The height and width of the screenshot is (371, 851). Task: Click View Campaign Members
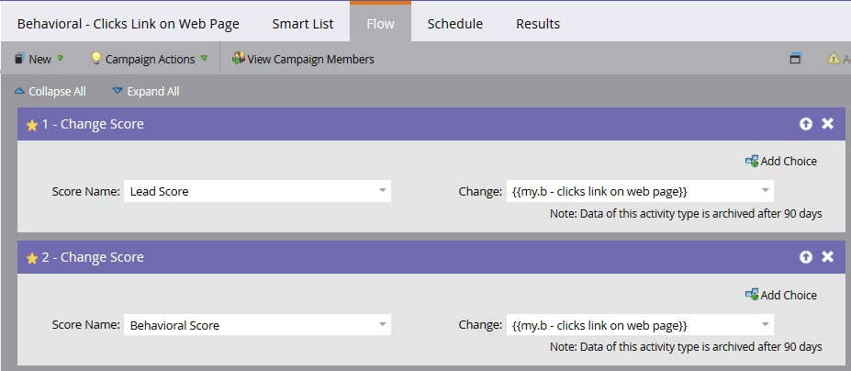(x=303, y=59)
